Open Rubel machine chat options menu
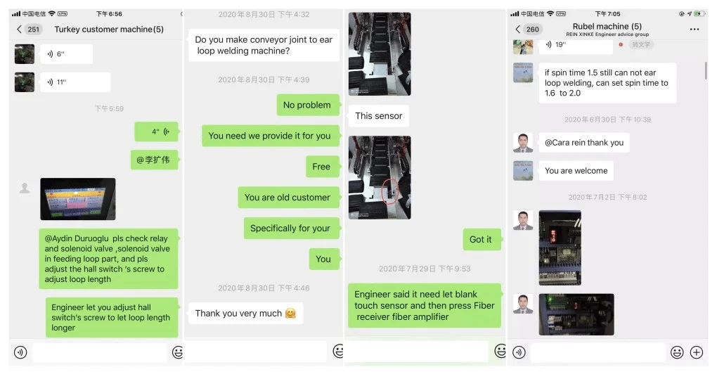 click(x=694, y=30)
